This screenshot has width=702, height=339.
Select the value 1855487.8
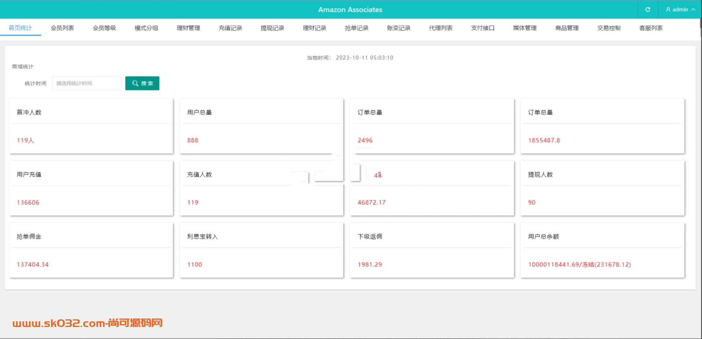tap(544, 140)
